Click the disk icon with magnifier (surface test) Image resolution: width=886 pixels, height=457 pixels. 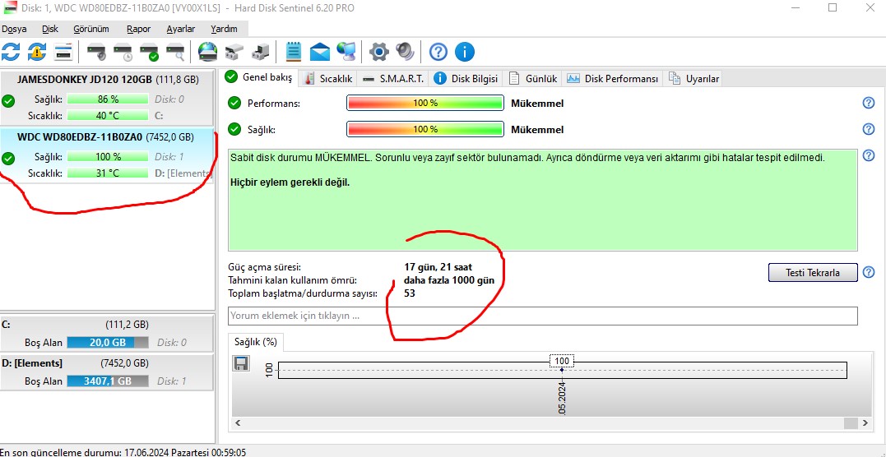(x=176, y=52)
